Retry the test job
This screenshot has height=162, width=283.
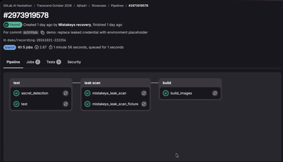coord(66,104)
